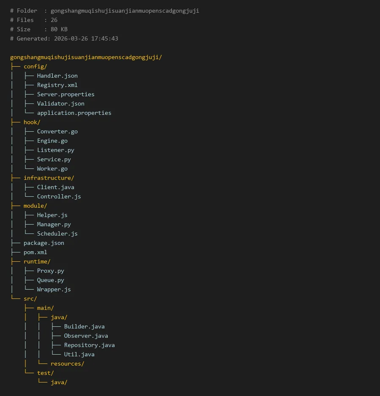Select the application.properties file
The height and width of the screenshot is (396, 380).
point(74,113)
